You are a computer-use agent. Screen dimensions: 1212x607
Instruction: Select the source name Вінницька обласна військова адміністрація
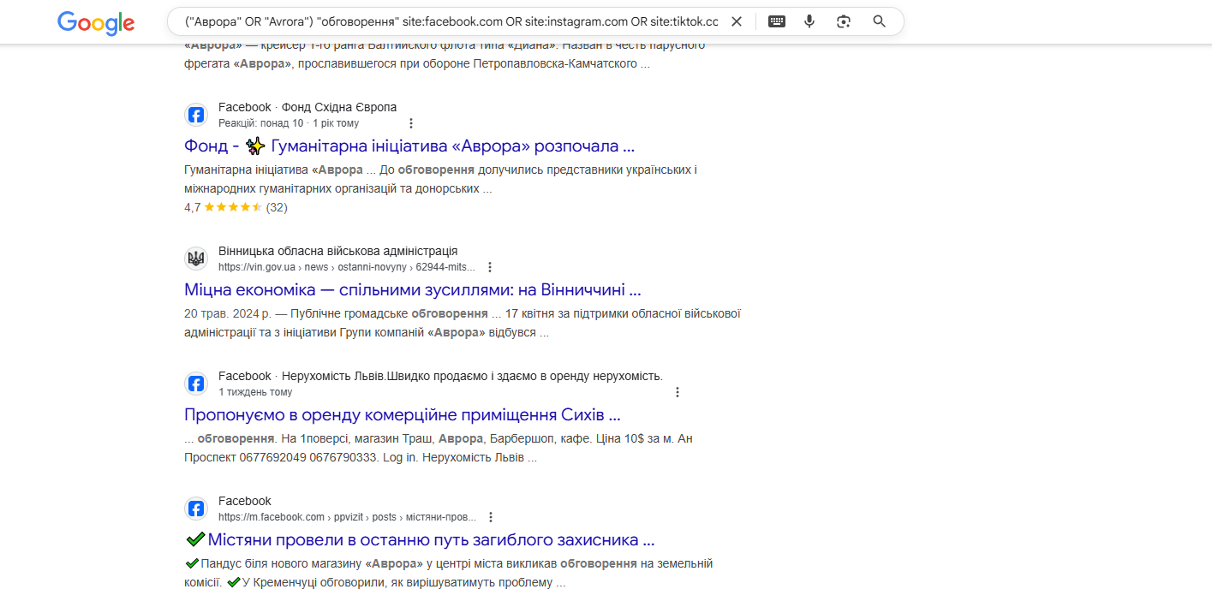point(338,251)
